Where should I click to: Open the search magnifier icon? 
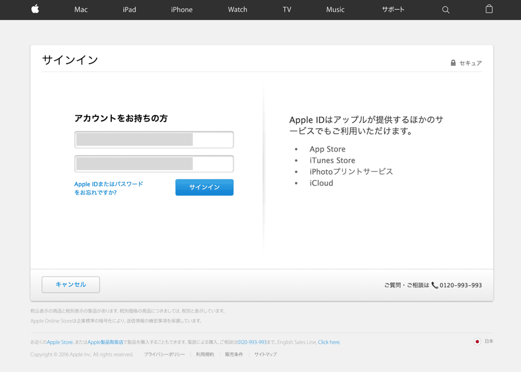(x=446, y=10)
